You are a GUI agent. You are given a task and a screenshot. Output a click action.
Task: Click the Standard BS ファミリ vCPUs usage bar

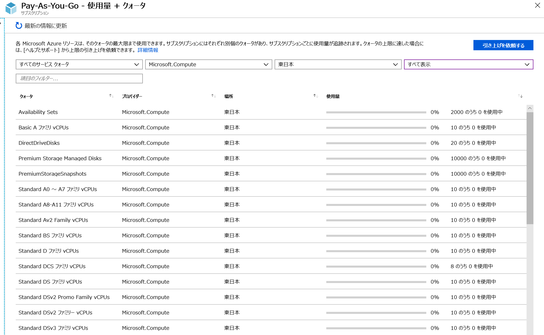coord(376,235)
